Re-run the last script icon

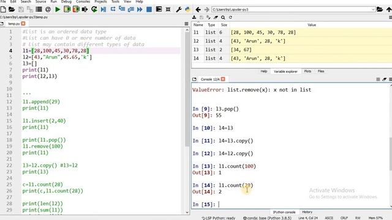click(x=94, y=10)
